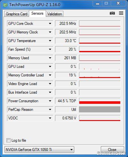Enable the Log to file checkbox
The image size is (128, 157).
[8, 140]
